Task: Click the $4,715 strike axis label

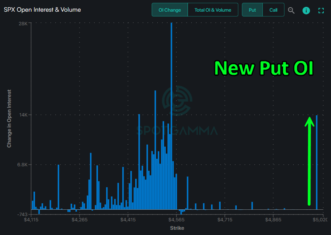Action: coord(225,220)
